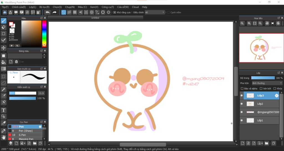Select the Pen (Sharp) brush

click(25, 131)
